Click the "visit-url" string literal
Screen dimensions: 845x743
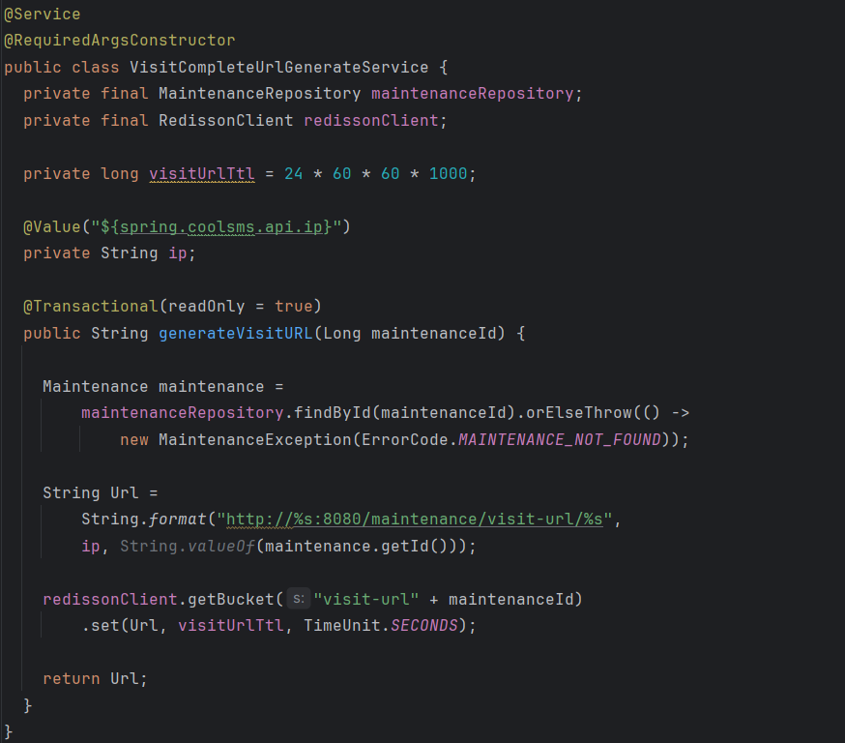(366, 599)
